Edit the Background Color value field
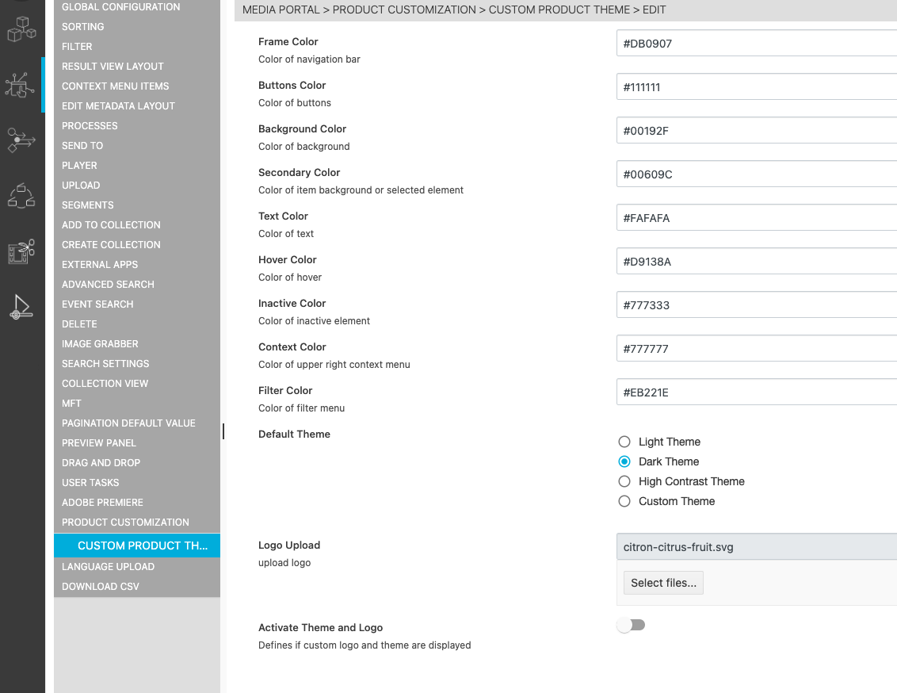This screenshot has width=897, height=693. point(753,130)
